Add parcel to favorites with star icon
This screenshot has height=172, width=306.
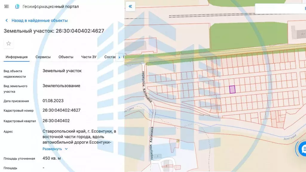(x=9, y=43)
